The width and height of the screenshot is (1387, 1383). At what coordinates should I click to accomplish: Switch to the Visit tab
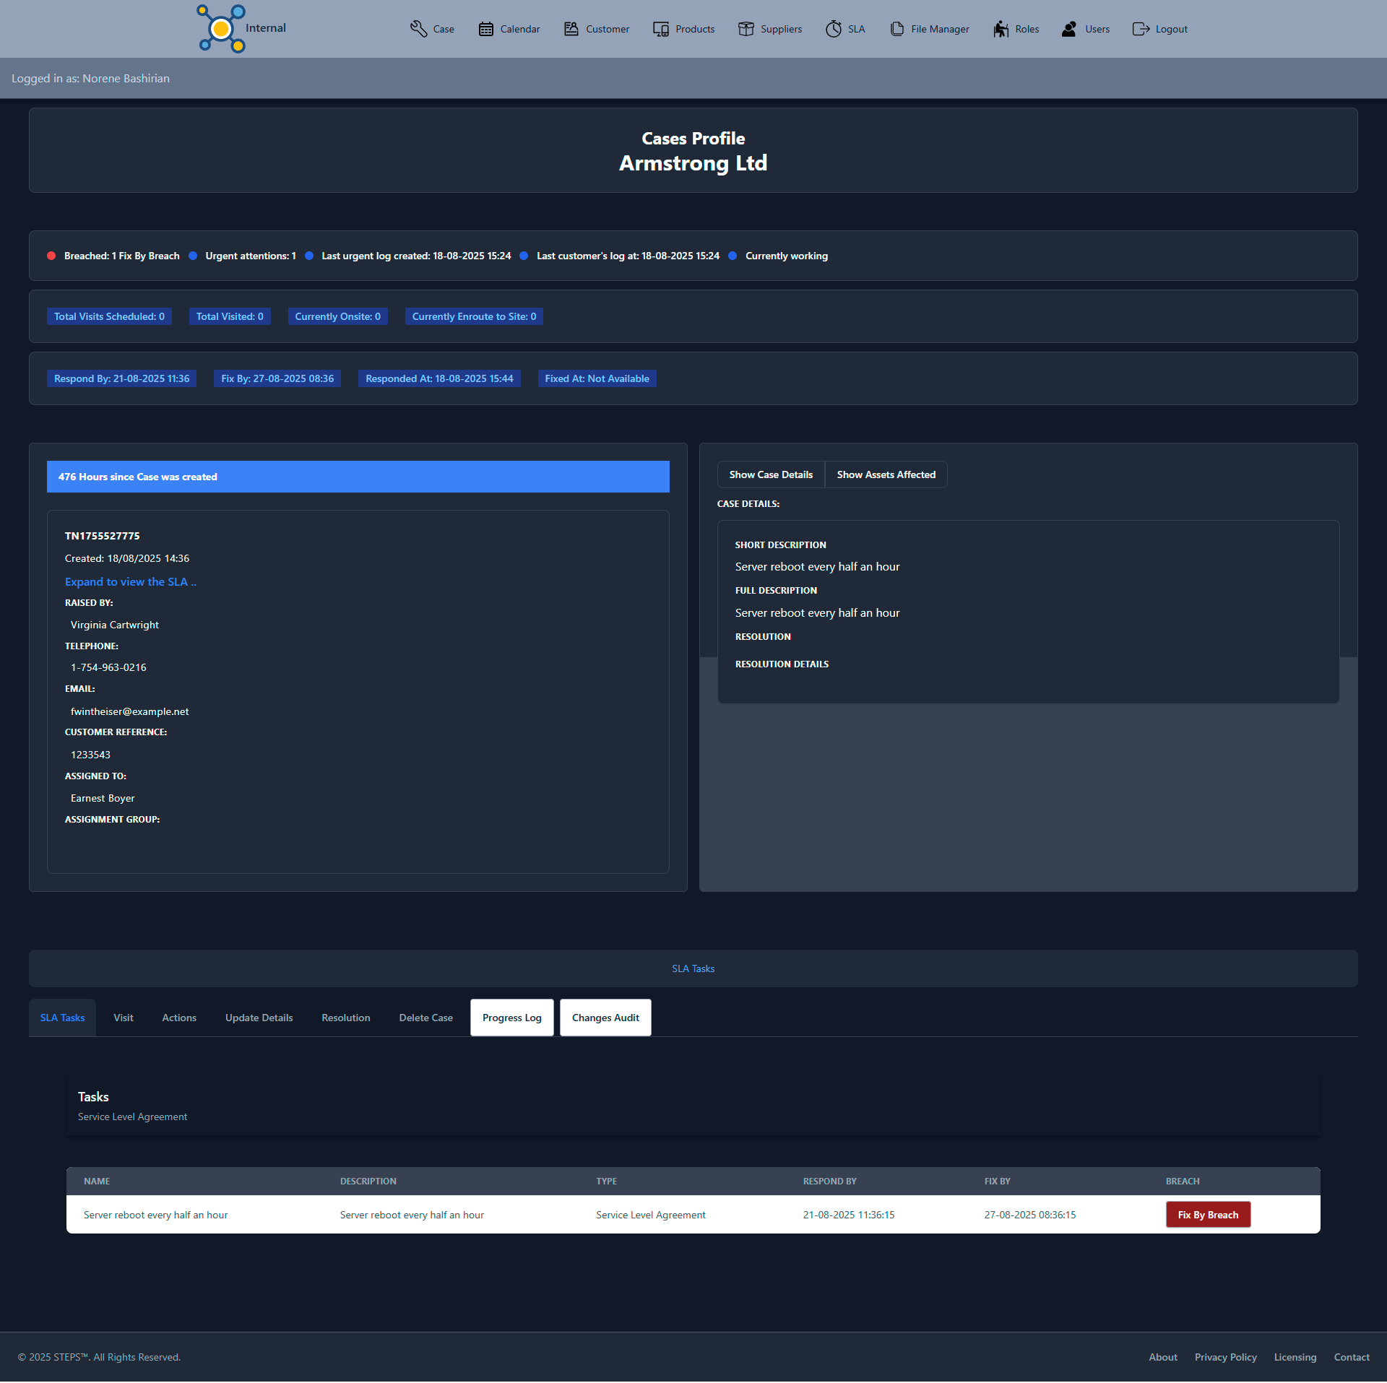tap(123, 1018)
